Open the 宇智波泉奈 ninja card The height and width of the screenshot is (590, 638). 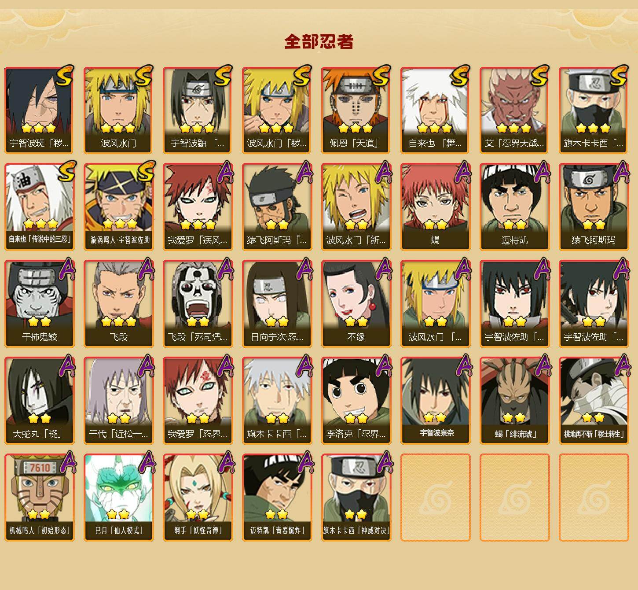436,401
